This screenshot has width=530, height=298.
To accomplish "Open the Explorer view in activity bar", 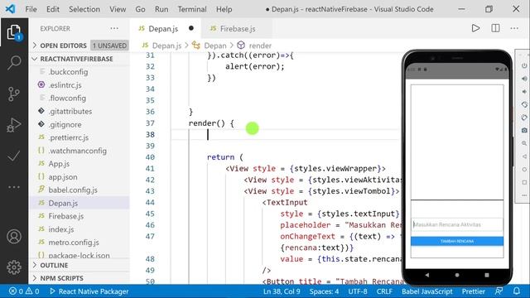I will (14, 32).
